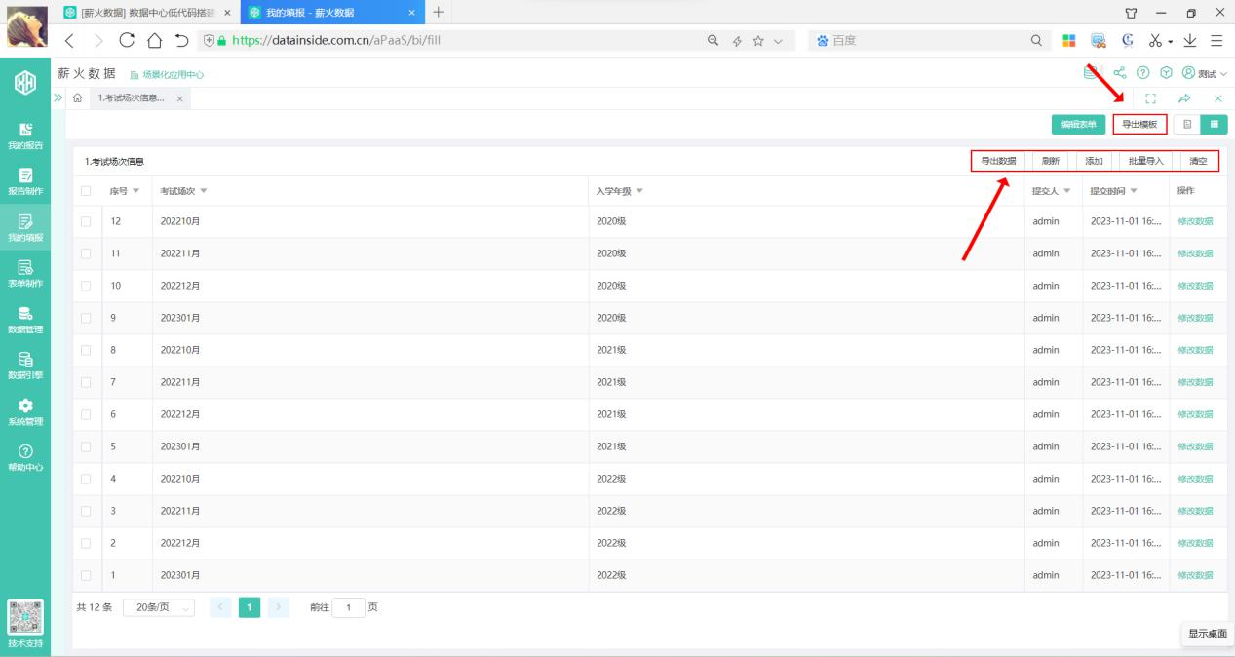Click the 前往 page number input field
The height and width of the screenshot is (657, 1235).
348,607
